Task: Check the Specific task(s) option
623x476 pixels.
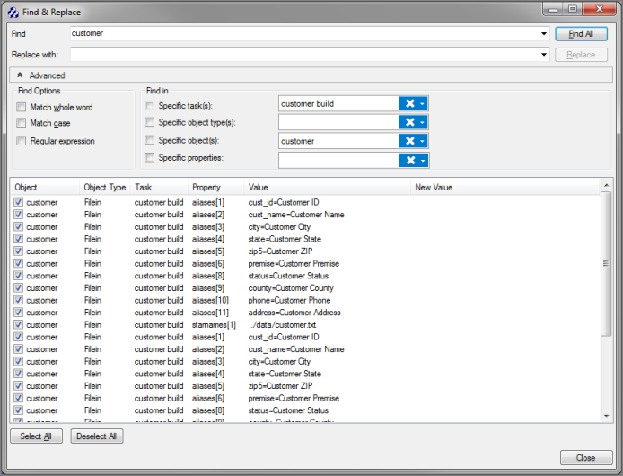Action: tap(149, 105)
